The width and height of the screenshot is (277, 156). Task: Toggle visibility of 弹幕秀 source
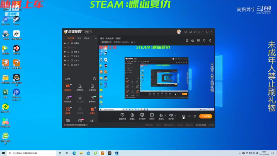(65, 43)
